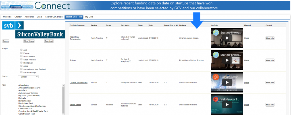Viewport: 291px width, 115px height.
Task: Switch to the Search CVC Deals tab
Action: (x=54, y=17)
